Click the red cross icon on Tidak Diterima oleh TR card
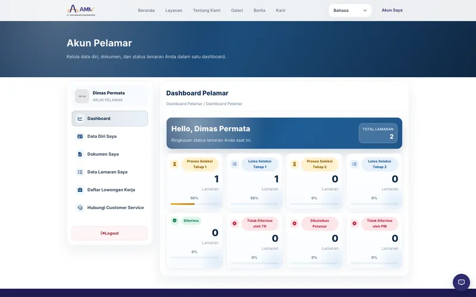 click(x=234, y=223)
